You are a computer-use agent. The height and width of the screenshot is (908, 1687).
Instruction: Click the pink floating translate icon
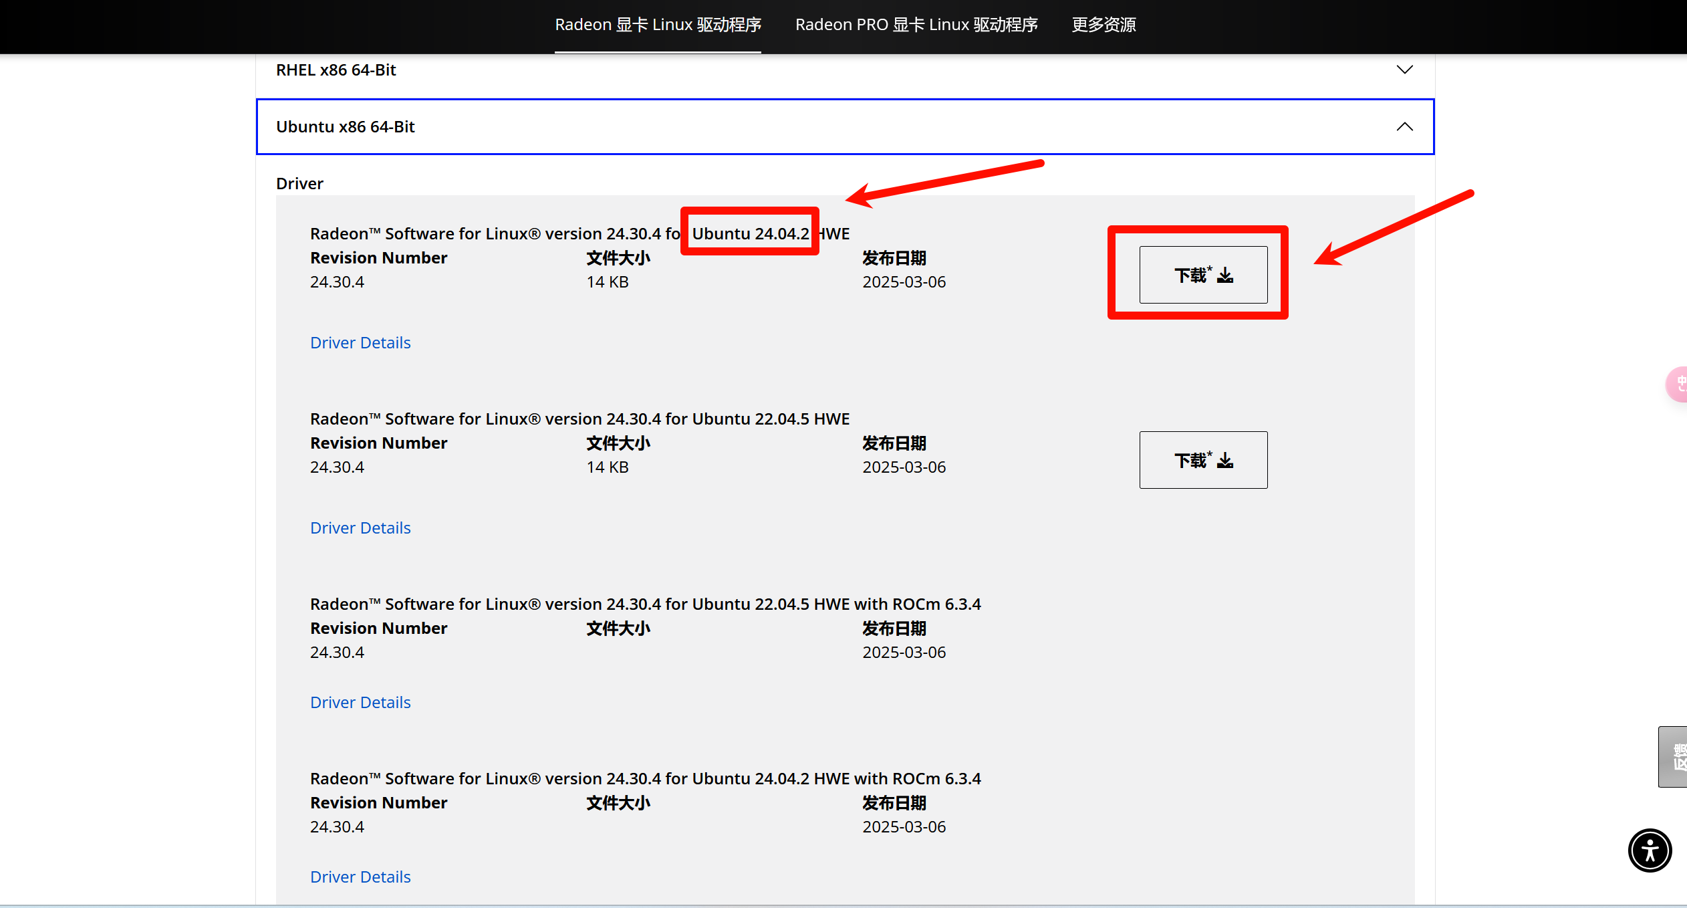click(1678, 384)
